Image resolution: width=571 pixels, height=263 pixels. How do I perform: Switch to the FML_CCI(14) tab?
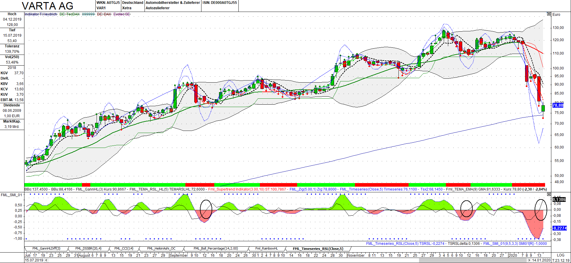tap(124, 249)
